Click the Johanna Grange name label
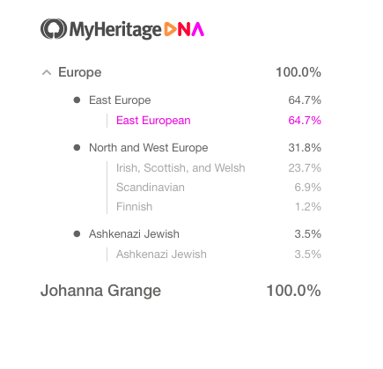 coord(100,291)
